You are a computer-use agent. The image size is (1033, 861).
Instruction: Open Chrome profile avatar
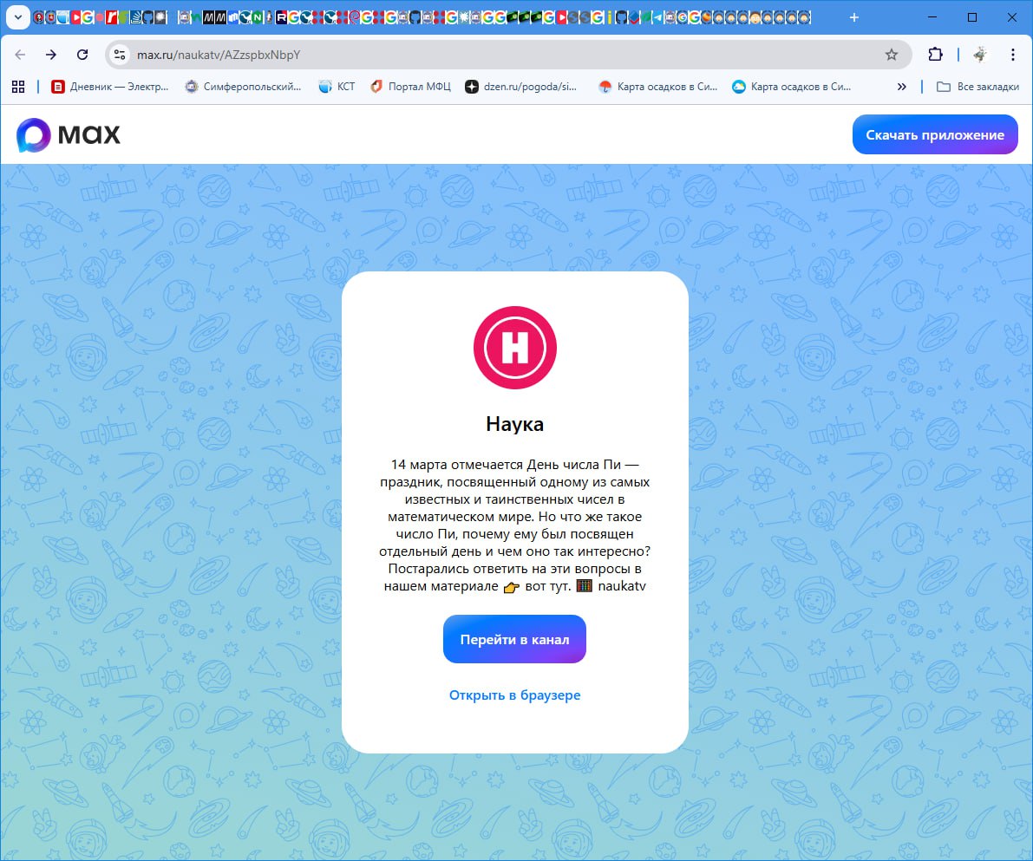point(980,55)
